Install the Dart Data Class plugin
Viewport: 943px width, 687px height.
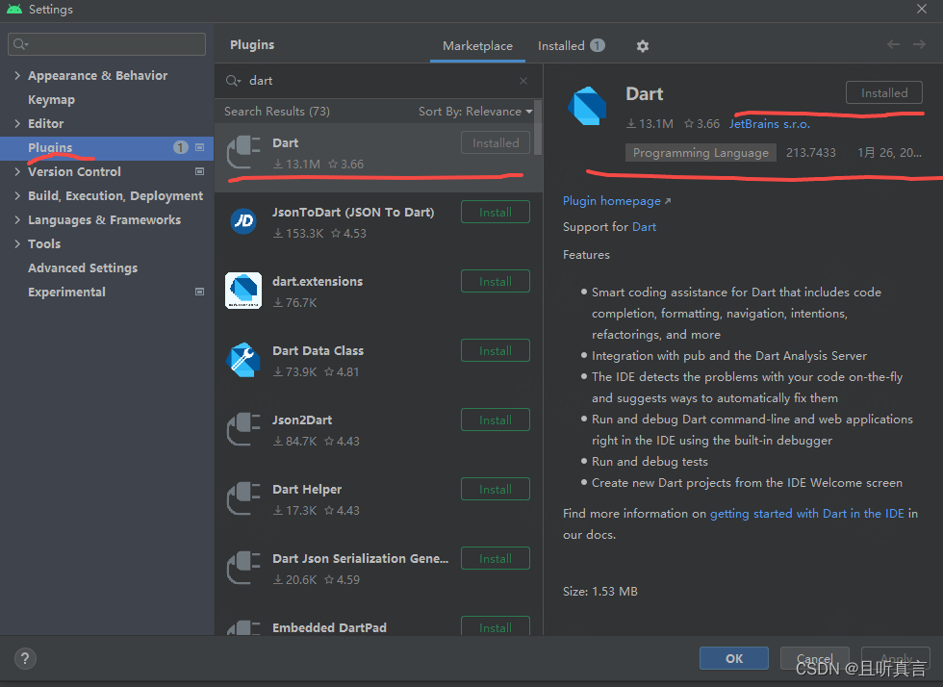[x=495, y=350]
